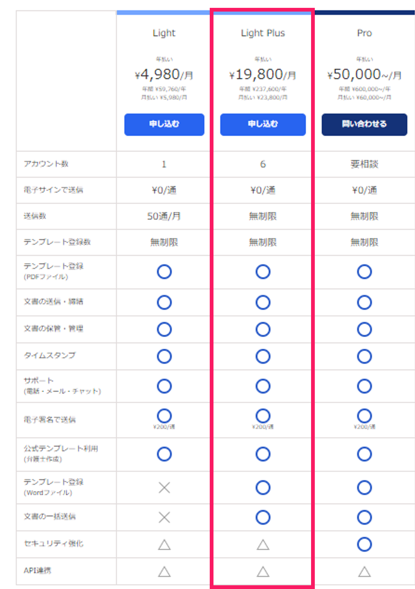The height and width of the screenshot is (589, 415).
Task: Click the 申し込む button under Light Plus
Action: [x=263, y=124]
